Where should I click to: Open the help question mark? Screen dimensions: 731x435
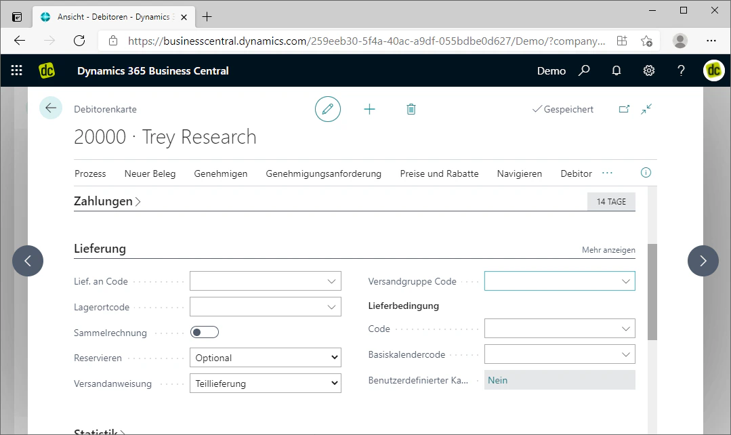click(x=681, y=70)
